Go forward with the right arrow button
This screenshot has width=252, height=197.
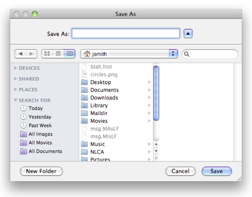(31, 54)
